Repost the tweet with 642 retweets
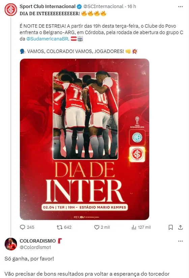189x278 pixels. tap(60, 227)
